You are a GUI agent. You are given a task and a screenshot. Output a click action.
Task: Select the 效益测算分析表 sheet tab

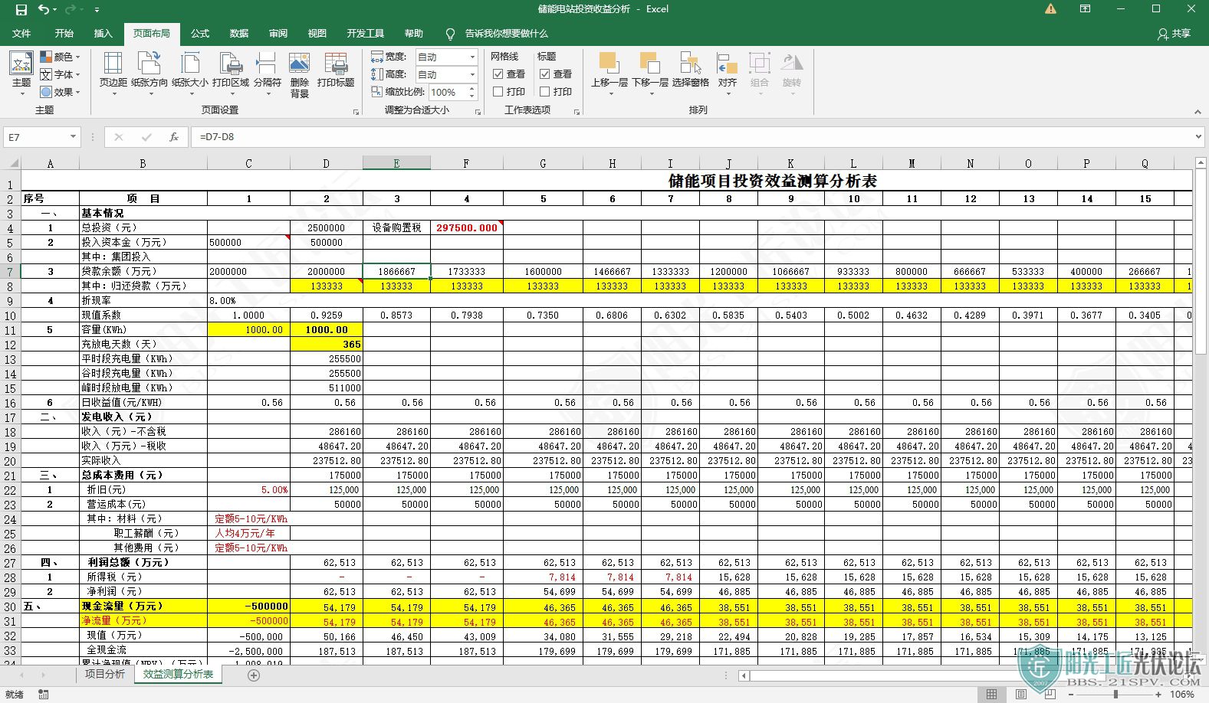click(179, 674)
